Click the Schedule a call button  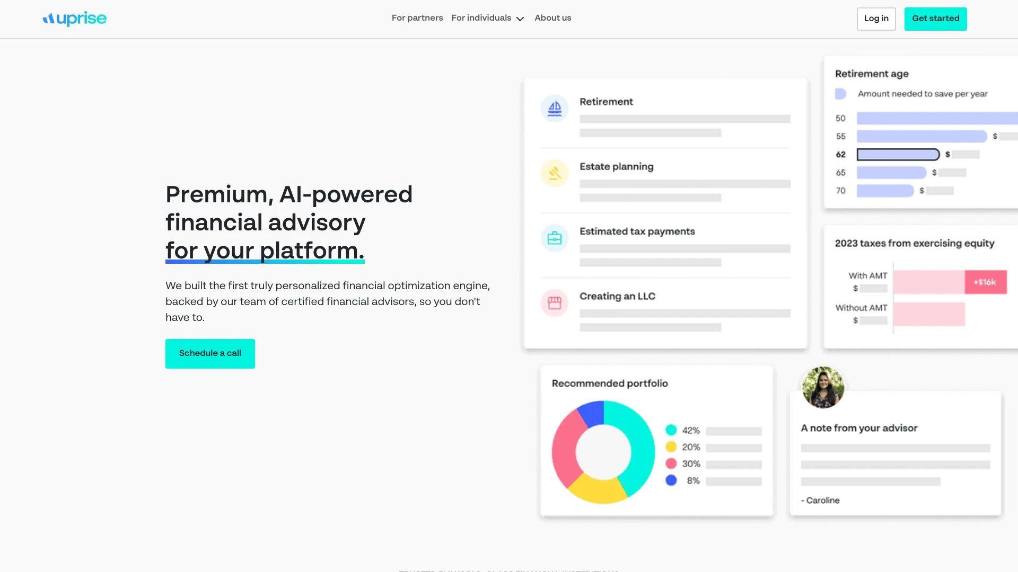click(210, 353)
